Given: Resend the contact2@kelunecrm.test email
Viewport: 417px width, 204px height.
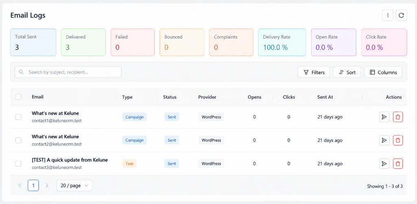Looking at the screenshot, I should tap(384, 140).
